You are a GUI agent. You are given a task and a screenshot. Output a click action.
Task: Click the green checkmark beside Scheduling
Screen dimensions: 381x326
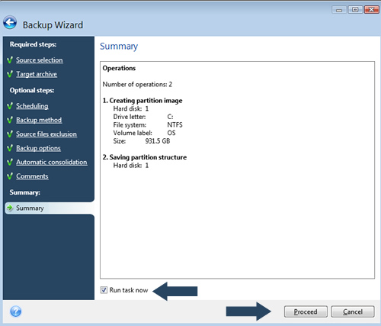pyautogui.click(x=10, y=106)
